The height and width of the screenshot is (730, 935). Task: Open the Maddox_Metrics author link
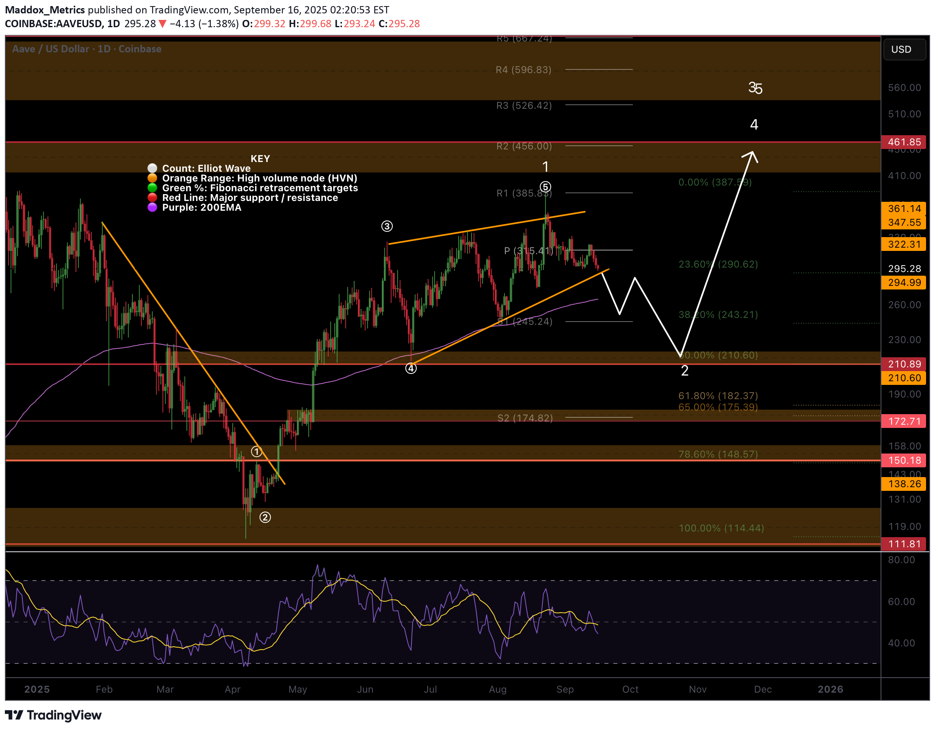point(45,9)
